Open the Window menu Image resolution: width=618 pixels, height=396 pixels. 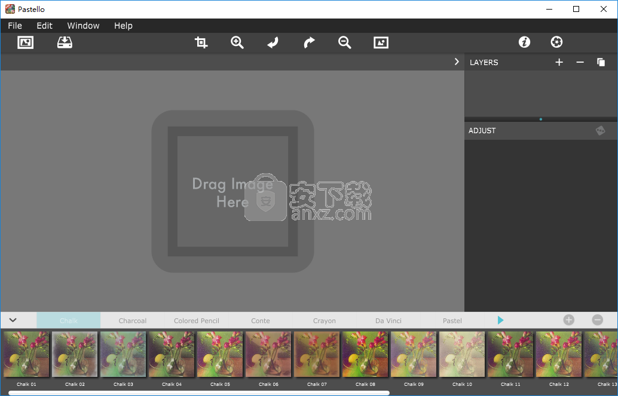(83, 26)
